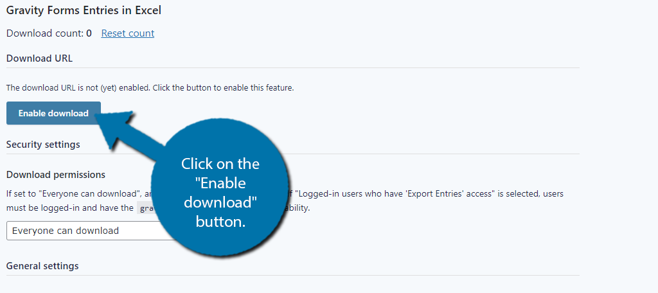Screen dimensions: 658x293
Task: Click the Download URL section heading
Action: (x=39, y=58)
